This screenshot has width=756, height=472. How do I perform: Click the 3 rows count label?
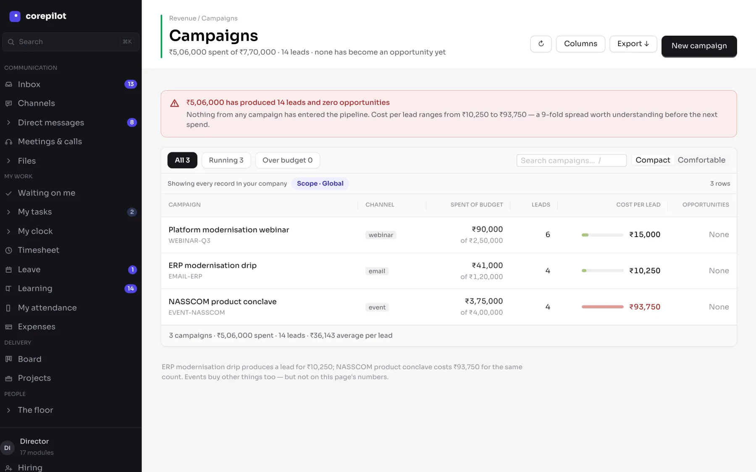[720, 184]
